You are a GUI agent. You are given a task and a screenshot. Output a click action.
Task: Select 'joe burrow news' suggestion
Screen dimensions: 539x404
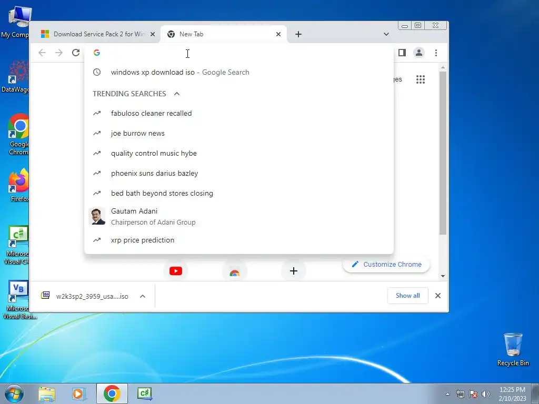tap(239, 133)
